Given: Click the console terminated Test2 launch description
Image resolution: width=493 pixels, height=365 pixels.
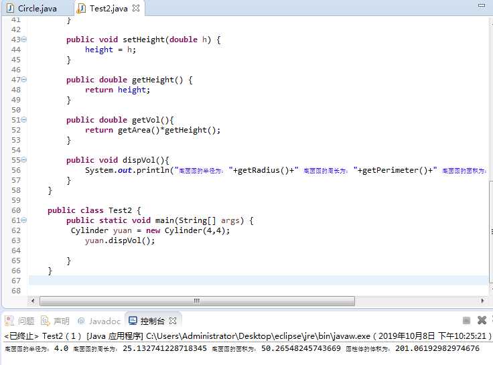Looking at the screenshot, I should click(x=247, y=336).
